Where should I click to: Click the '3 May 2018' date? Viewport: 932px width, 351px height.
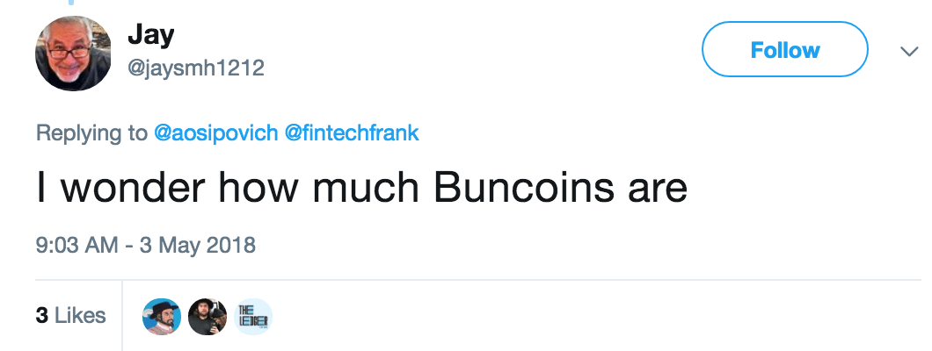[199, 244]
